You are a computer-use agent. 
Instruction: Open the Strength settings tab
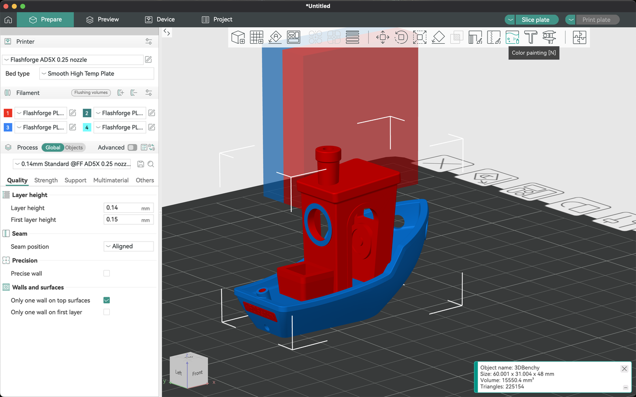click(46, 180)
